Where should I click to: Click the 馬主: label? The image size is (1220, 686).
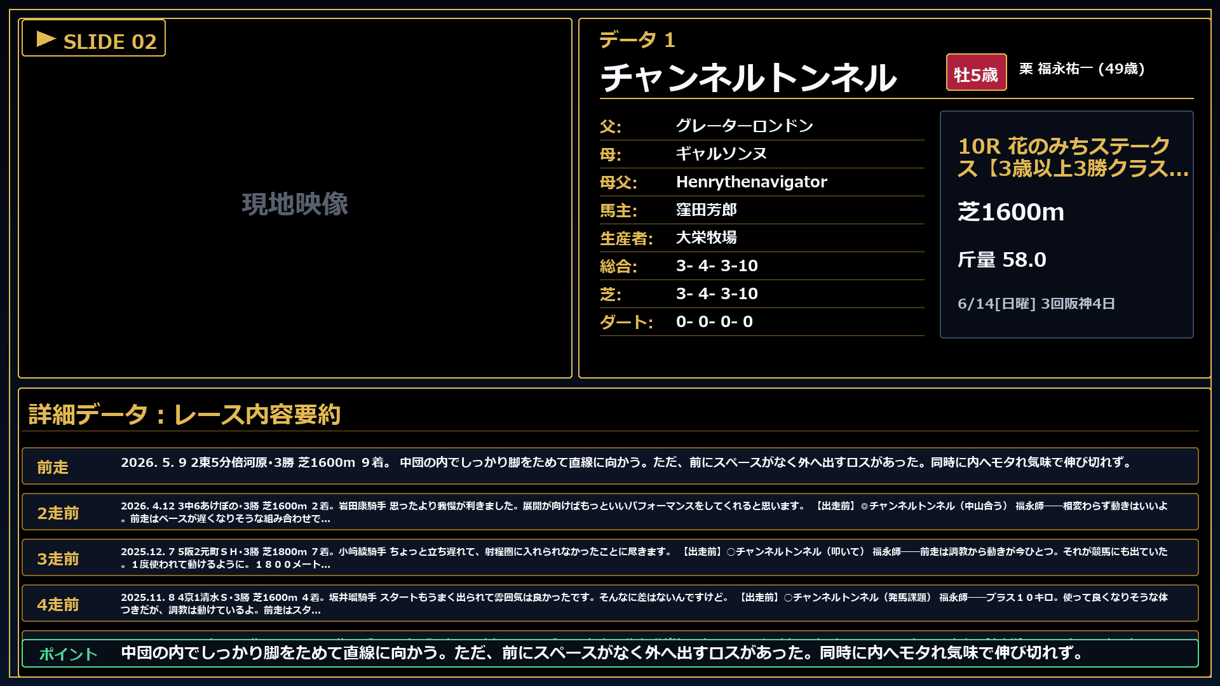tap(618, 210)
